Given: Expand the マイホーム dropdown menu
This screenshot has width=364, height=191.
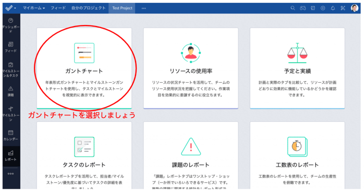Looking at the screenshot, I should (33, 8).
